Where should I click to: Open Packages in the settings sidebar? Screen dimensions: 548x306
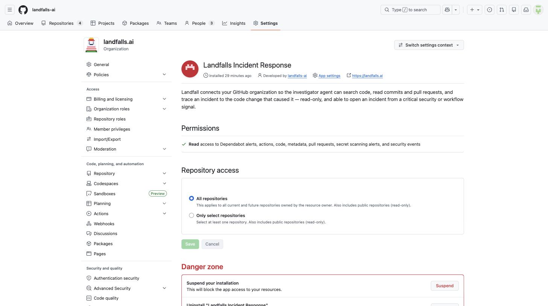tap(103, 244)
